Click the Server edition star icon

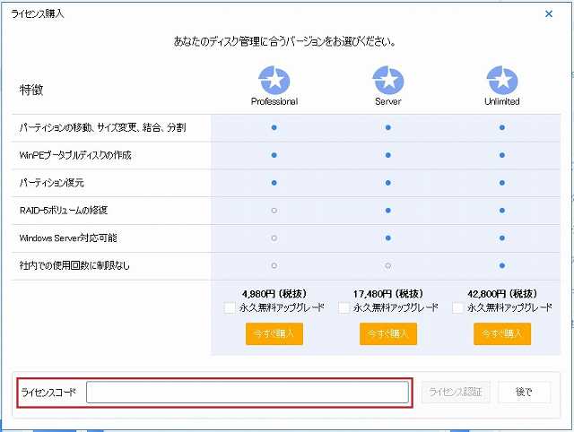coord(388,80)
